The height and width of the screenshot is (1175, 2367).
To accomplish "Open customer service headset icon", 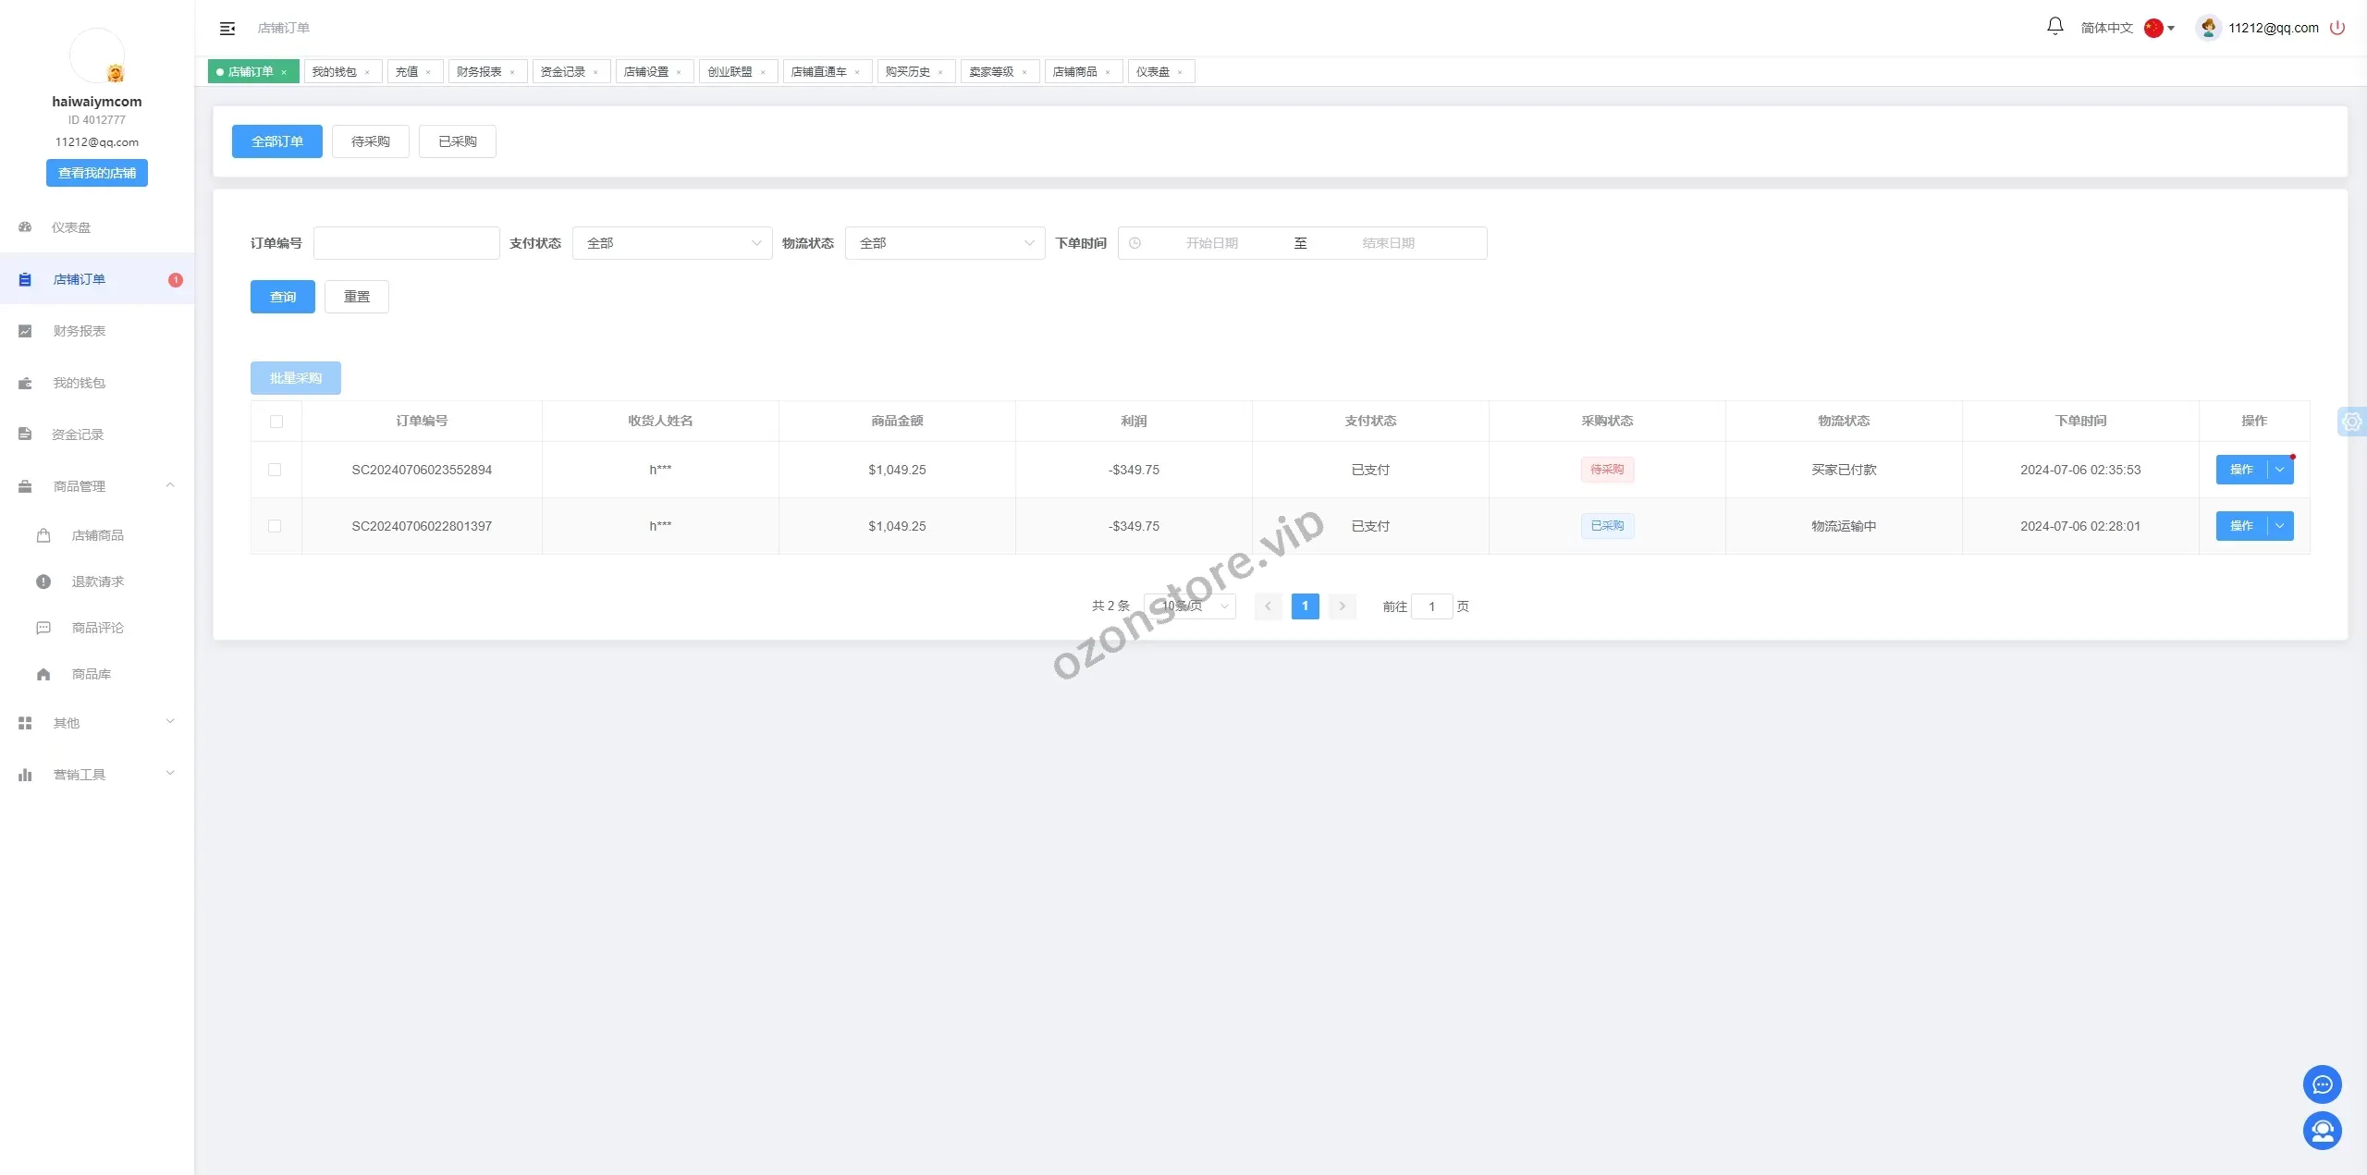I will click(2322, 1131).
